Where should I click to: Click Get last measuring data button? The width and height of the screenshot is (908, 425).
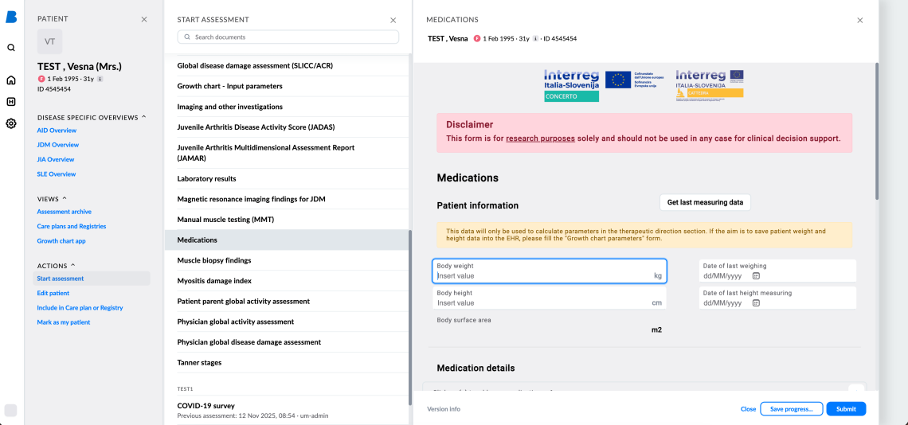(705, 203)
